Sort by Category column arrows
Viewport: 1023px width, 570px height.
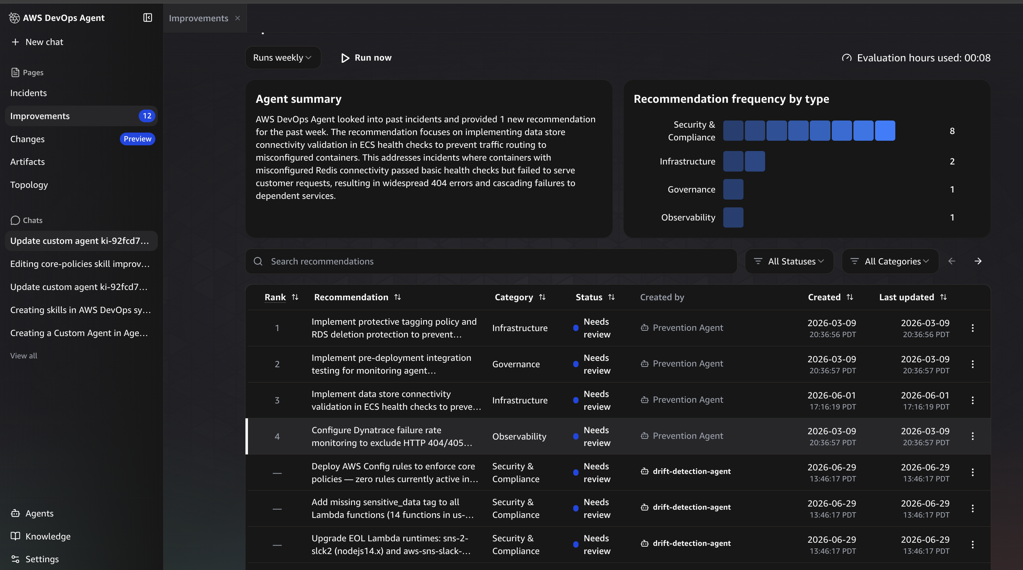(542, 297)
